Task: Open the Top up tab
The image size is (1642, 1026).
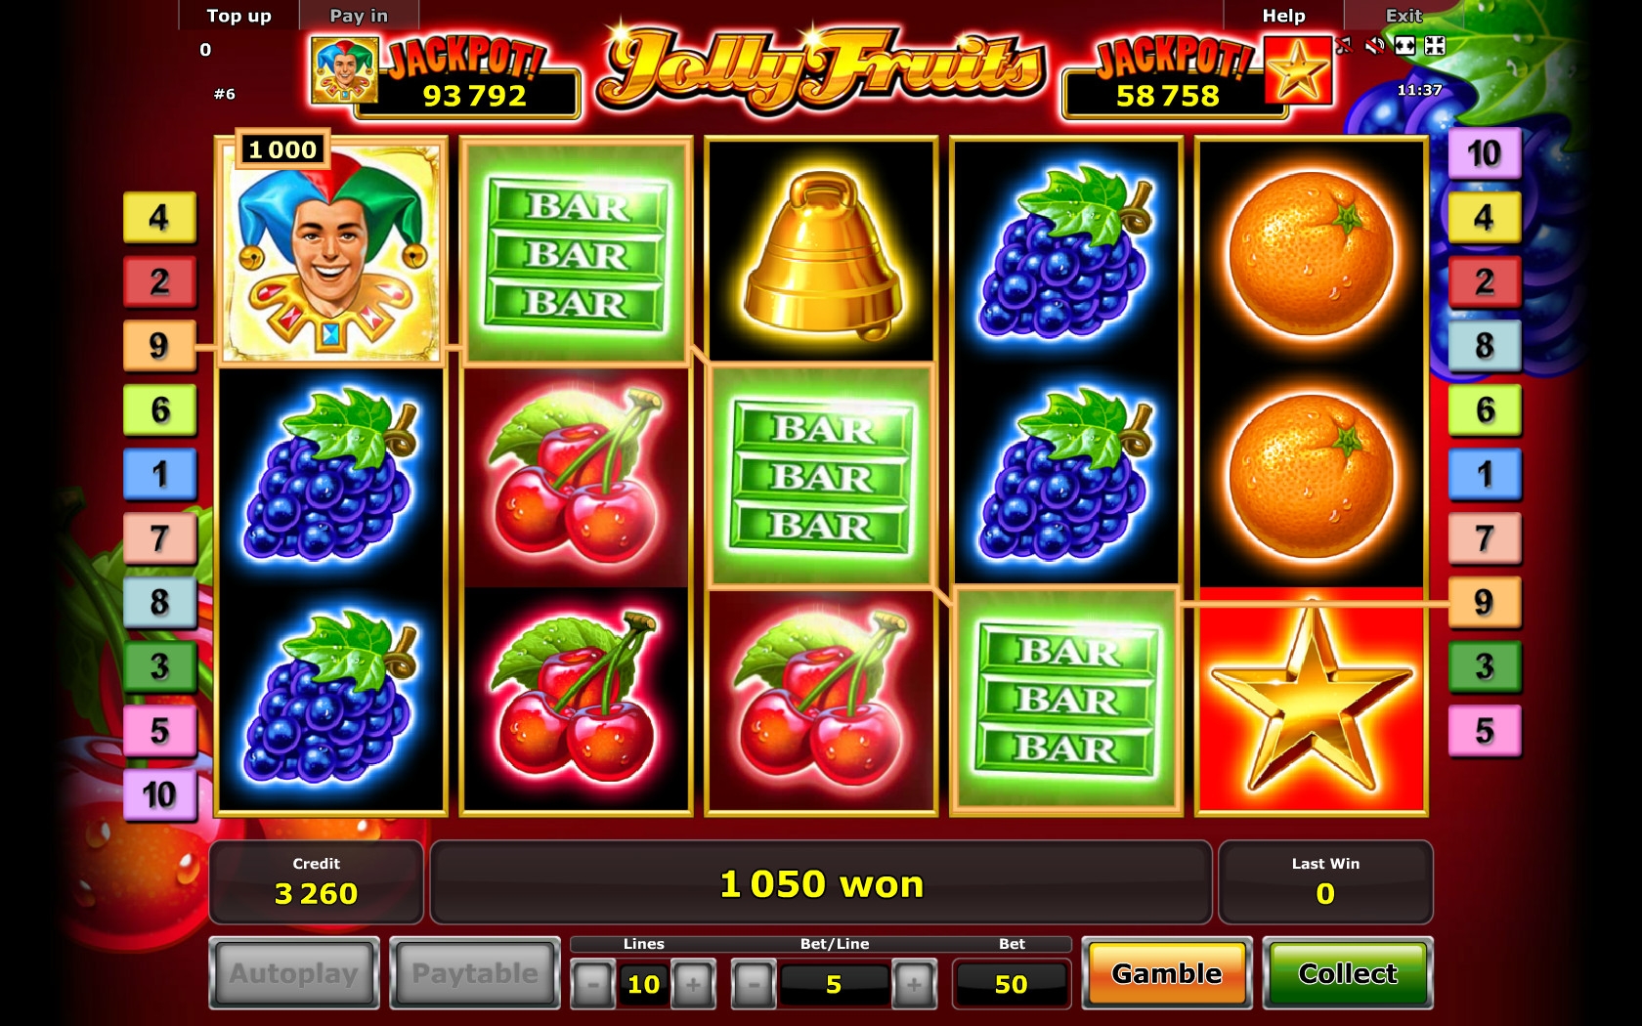Action: pyautogui.click(x=238, y=16)
